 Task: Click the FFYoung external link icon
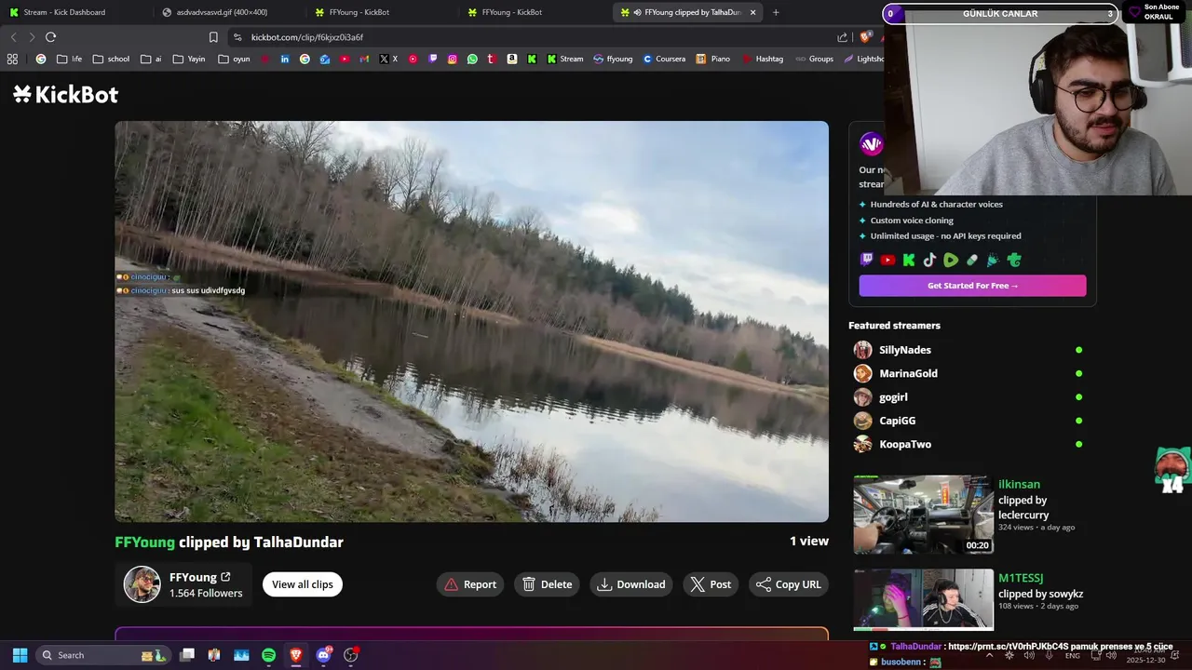click(x=225, y=577)
